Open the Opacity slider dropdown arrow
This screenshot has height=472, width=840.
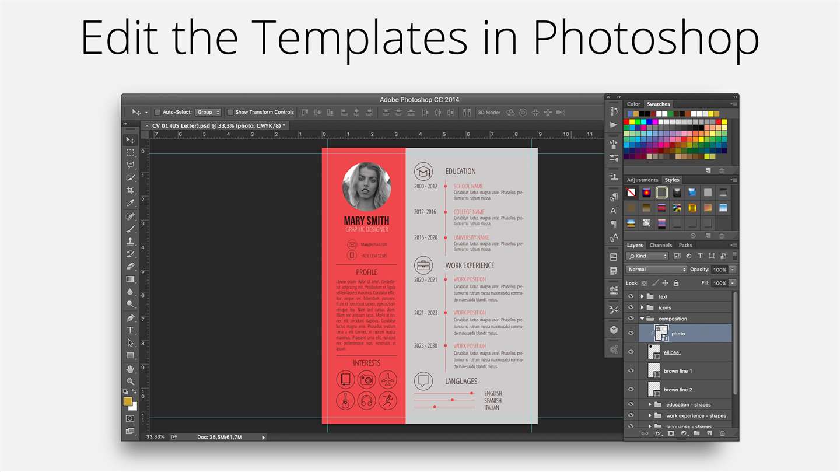pyautogui.click(x=733, y=270)
